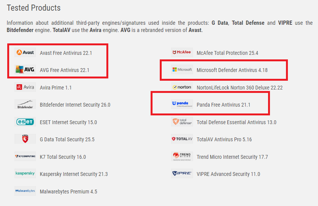Select the K7 Computing logo
The width and height of the screenshot is (318, 206).
tap(25, 156)
